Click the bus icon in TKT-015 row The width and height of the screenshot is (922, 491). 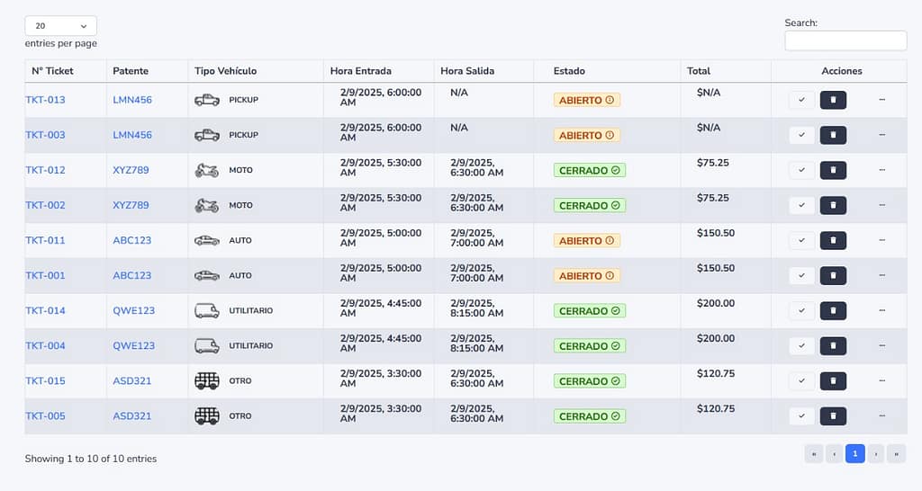pyautogui.click(x=207, y=380)
